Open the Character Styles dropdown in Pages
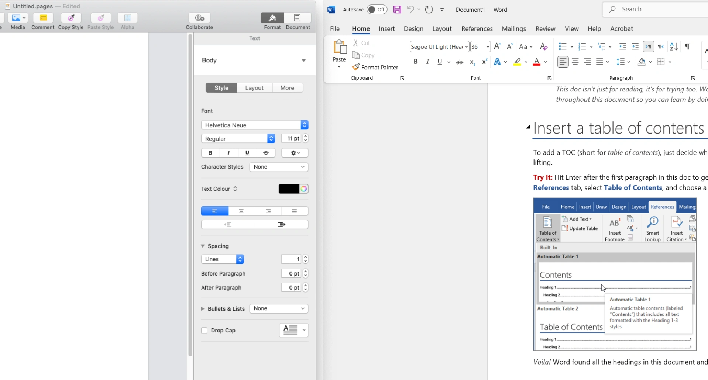This screenshot has width=708, height=380. pos(279,167)
